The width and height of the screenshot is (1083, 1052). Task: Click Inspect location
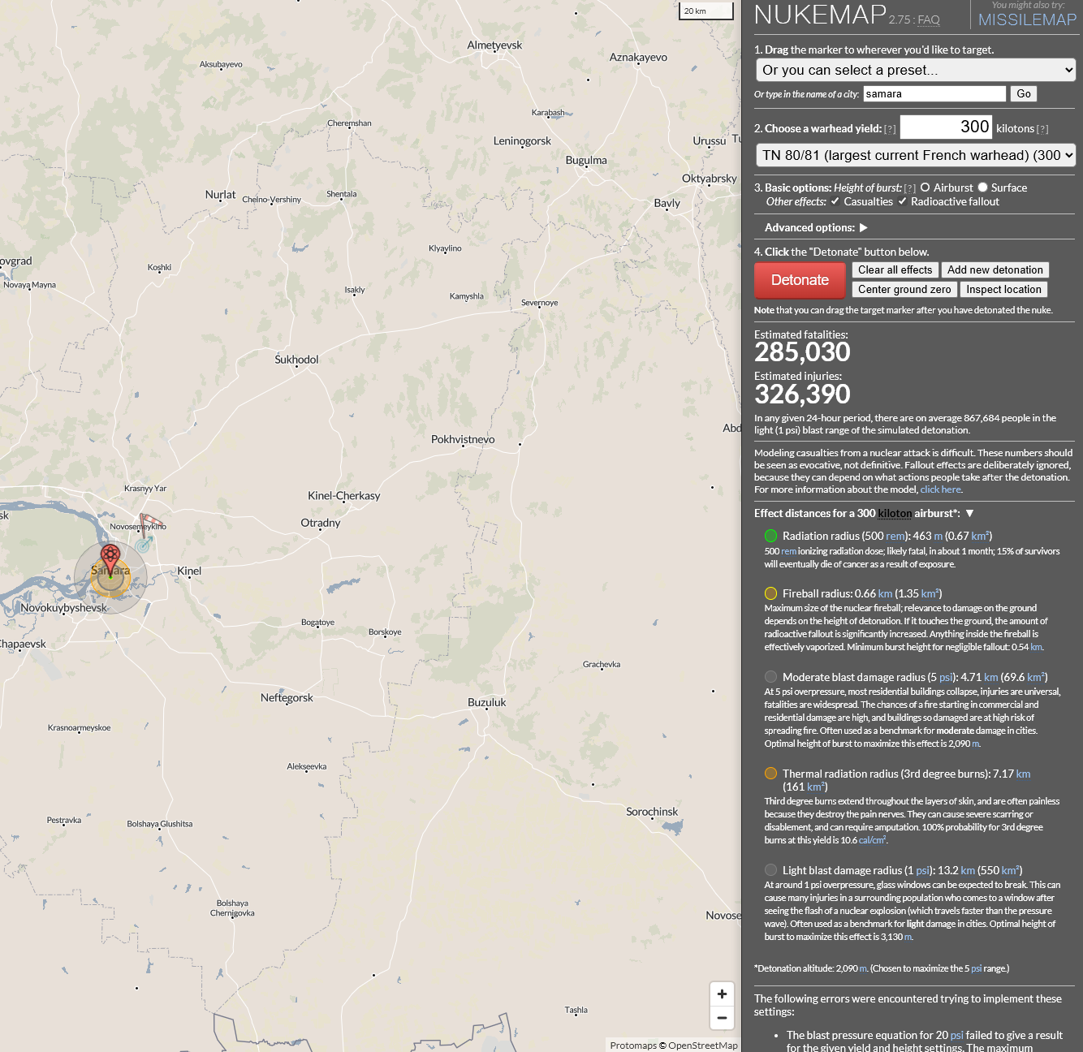pos(1003,290)
